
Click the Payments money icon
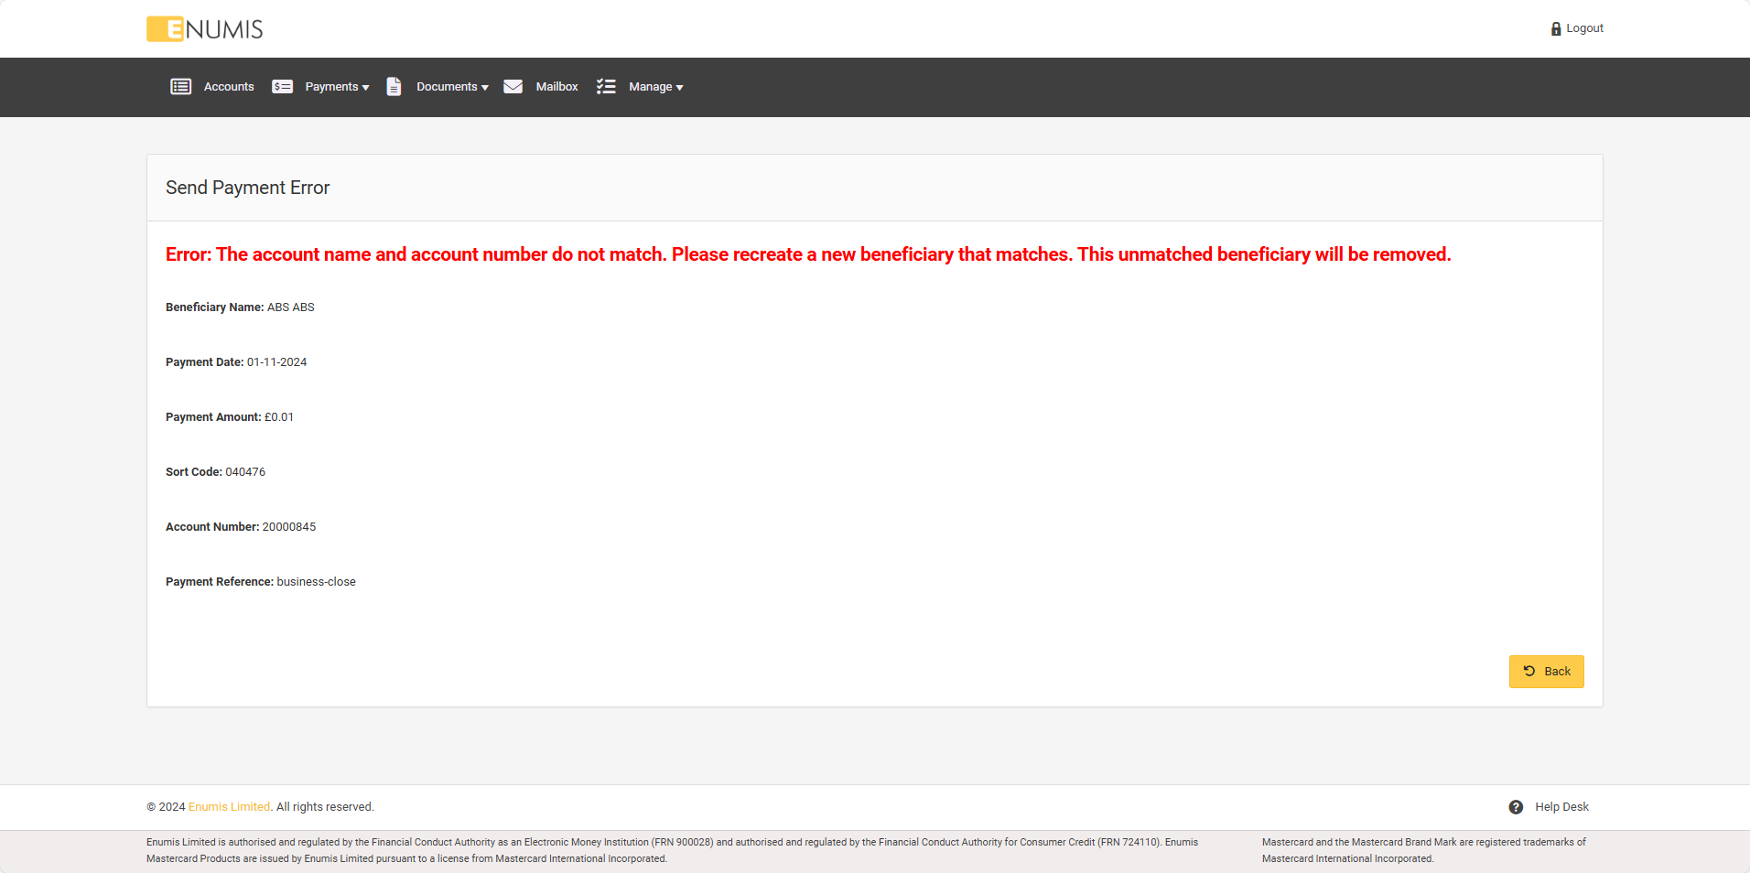(282, 87)
